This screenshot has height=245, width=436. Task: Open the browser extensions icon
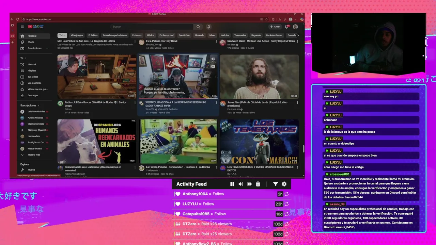273,19
